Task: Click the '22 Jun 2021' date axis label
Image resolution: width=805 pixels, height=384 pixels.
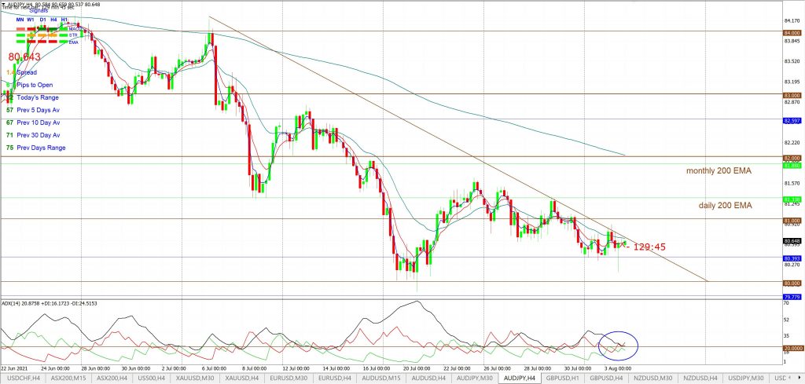Action: [15, 368]
